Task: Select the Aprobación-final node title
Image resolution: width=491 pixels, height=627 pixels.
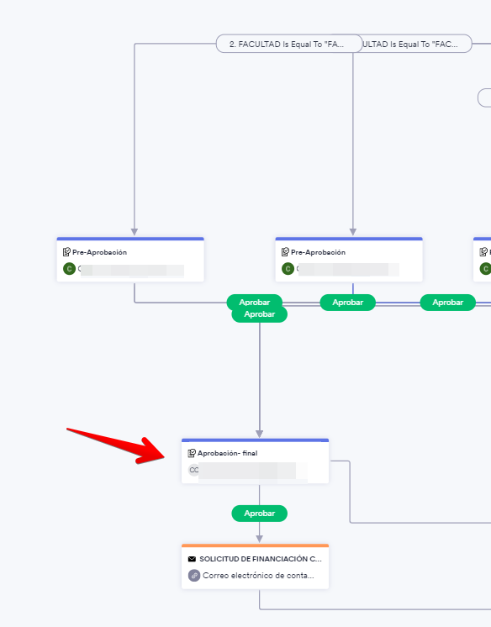Action: [227, 453]
